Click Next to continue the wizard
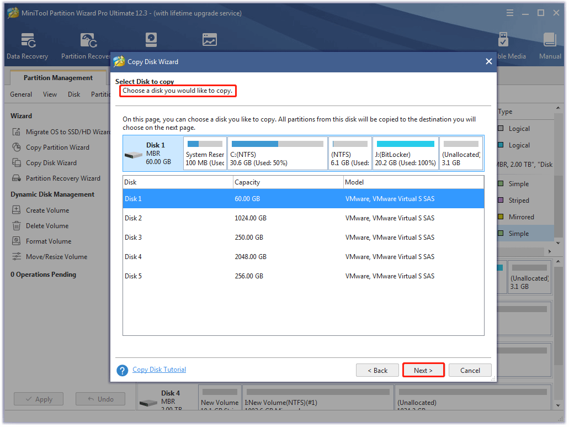 [x=423, y=370]
